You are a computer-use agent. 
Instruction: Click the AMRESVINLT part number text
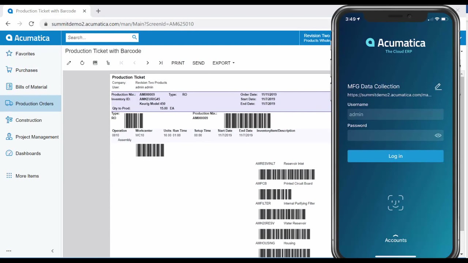click(x=265, y=164)
